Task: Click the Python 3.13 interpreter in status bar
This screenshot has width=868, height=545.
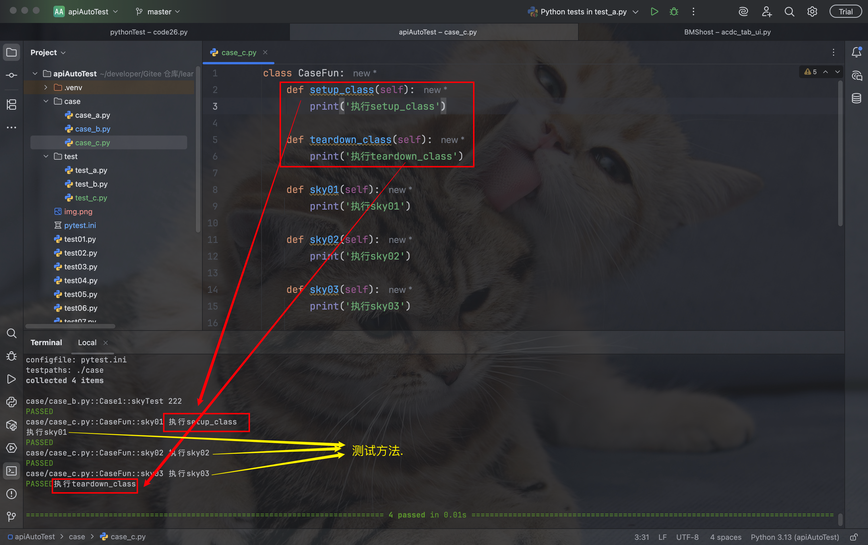Action: (795, 537)
